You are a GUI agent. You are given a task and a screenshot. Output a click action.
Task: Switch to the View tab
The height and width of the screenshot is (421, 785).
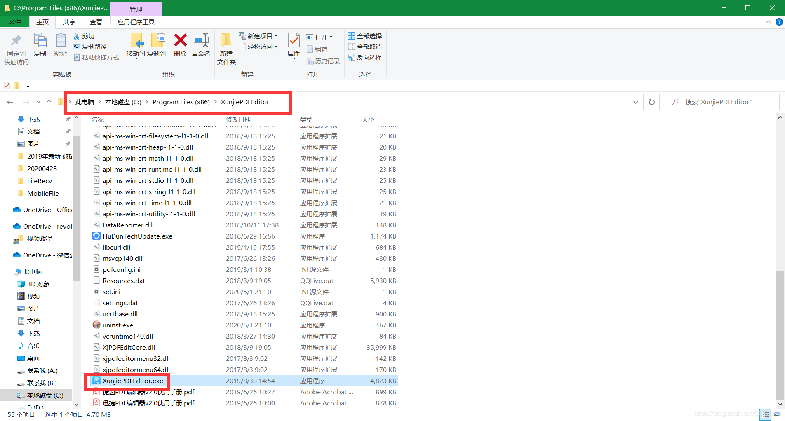coord(96,22)
